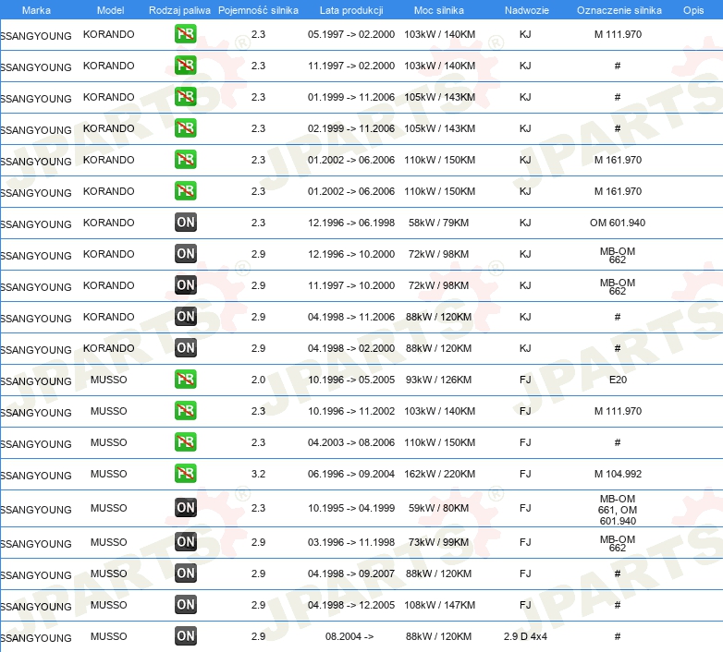Click the 'Marka' column header
Viewport: 723px width, 652px height.
click(37, 9)
